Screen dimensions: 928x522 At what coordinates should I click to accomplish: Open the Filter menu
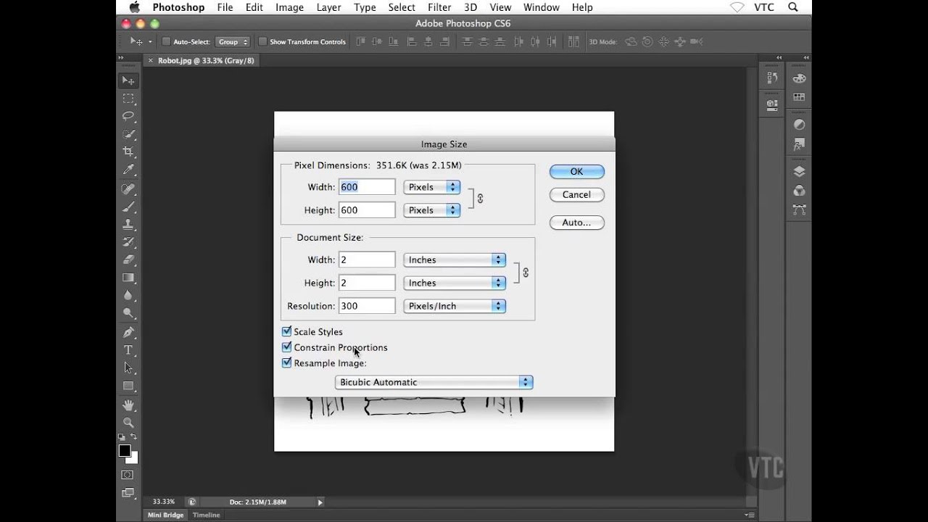click(439, 7)
